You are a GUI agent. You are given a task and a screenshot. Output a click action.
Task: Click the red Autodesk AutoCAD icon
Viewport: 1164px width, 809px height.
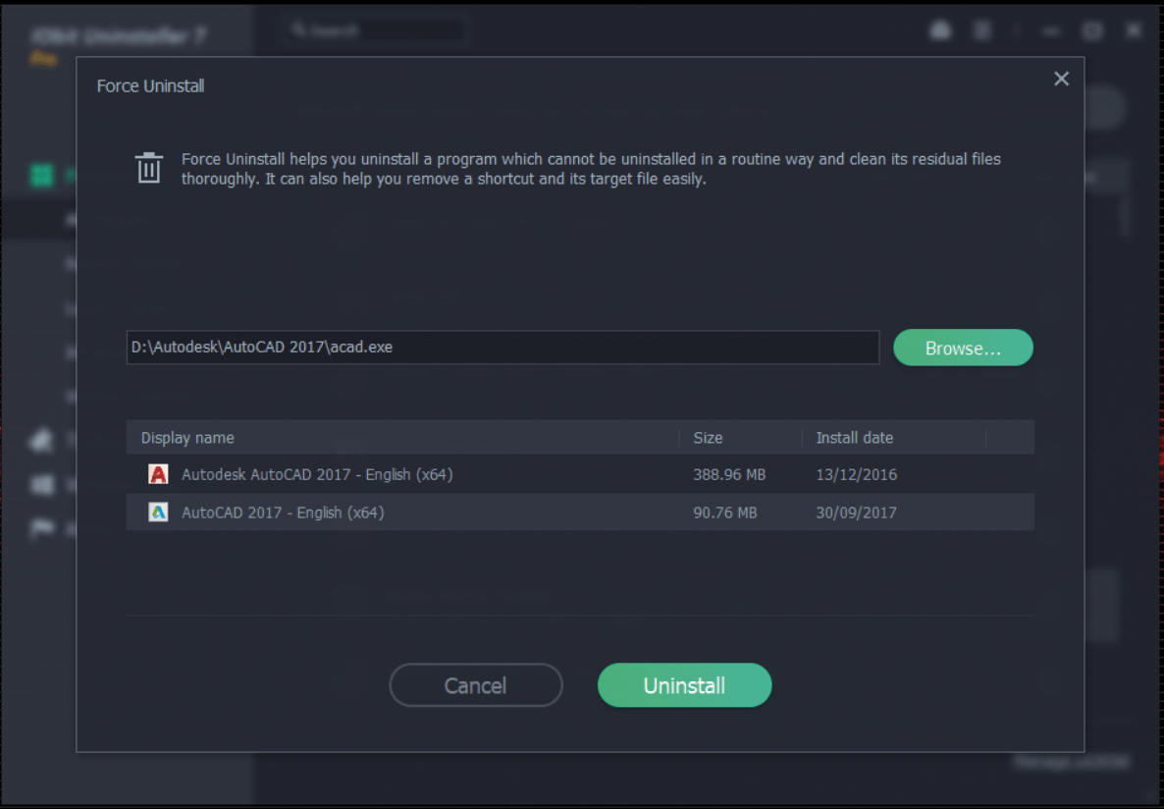click(158, 474)
